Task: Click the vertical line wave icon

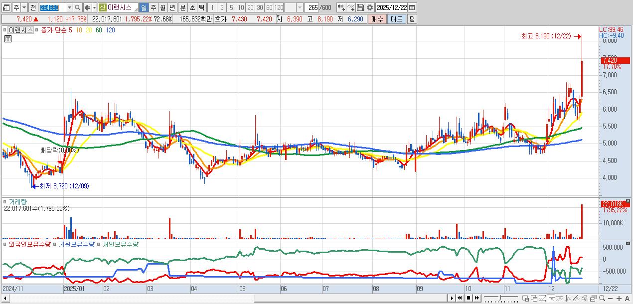Action: pyautogui.click(x=568, y=298)
